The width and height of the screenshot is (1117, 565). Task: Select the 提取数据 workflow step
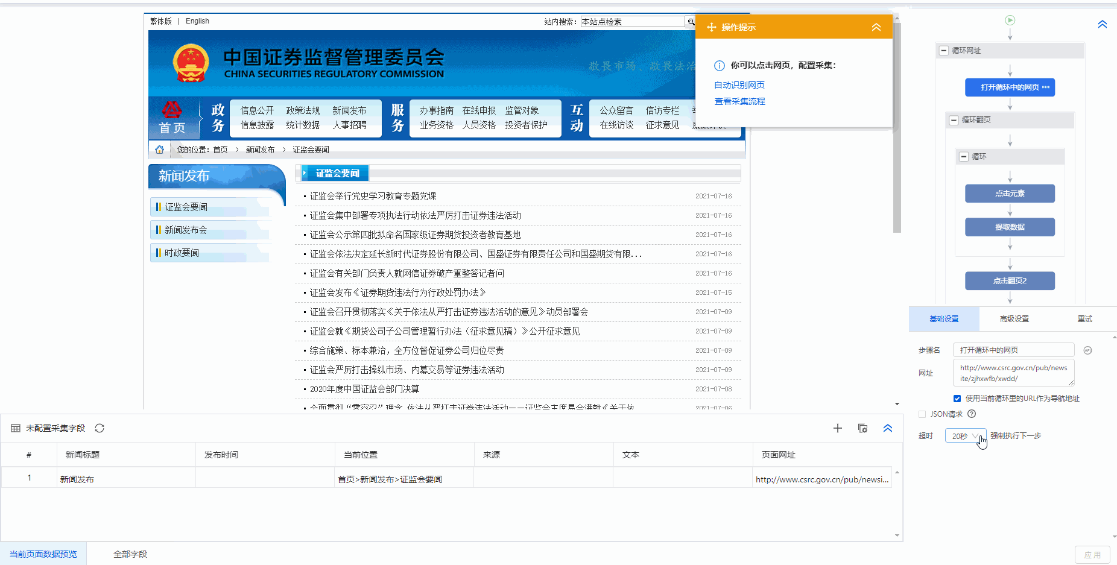pos(1010,227)
